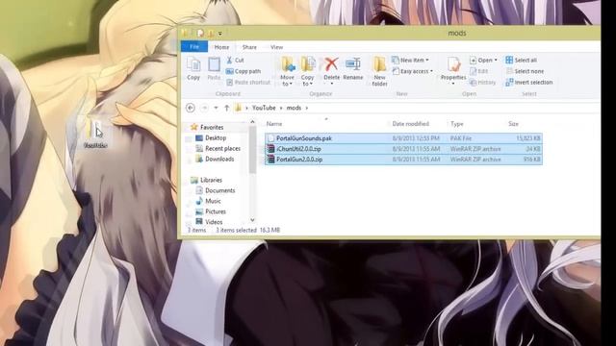Sort by the Type column header
616x346 pixels.
(x=457, y=124)
